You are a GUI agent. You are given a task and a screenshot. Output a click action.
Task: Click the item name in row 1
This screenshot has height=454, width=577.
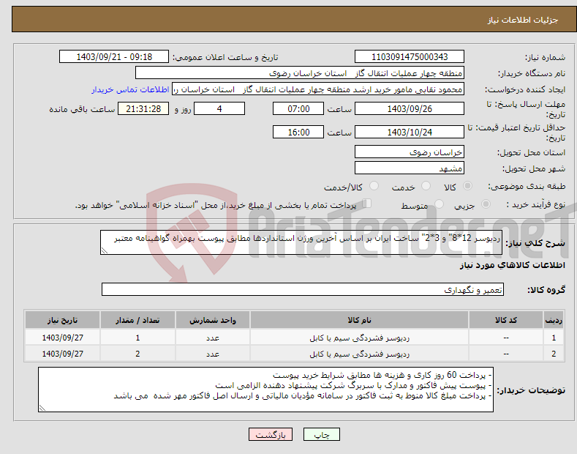click(x=359, y=338)
